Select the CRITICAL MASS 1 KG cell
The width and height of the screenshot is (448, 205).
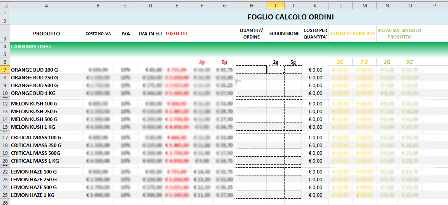click(47, 161)
